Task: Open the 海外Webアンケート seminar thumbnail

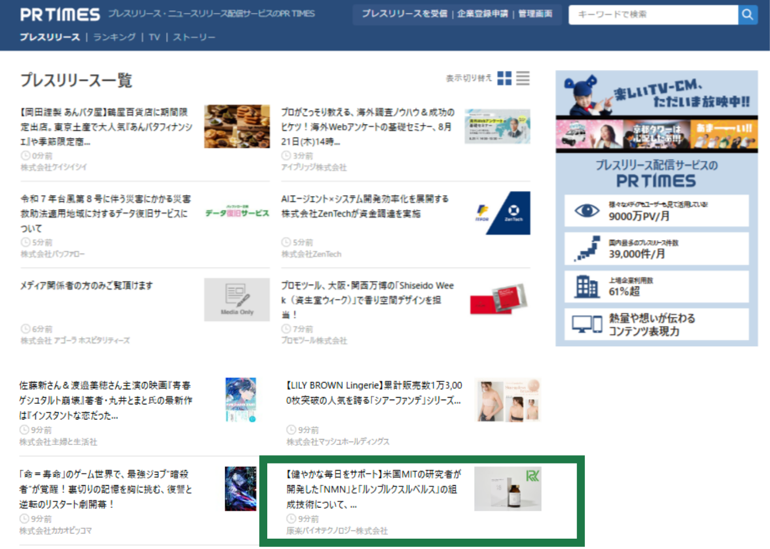Action: (497, 126)
